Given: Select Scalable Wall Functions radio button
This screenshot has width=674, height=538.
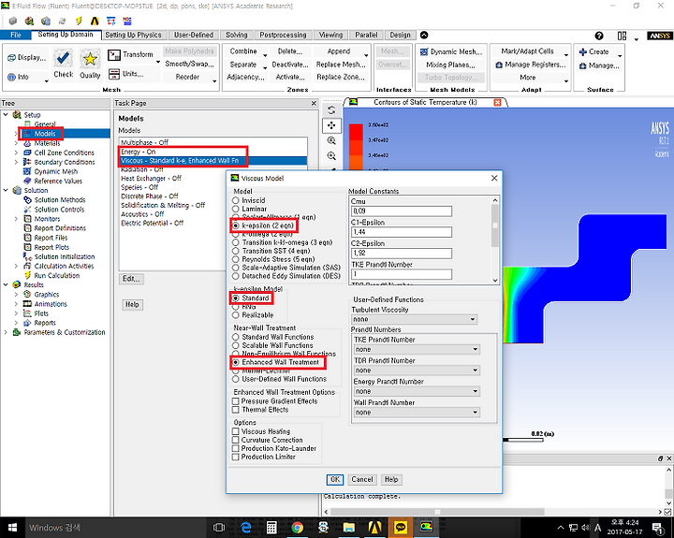Looking at the screenshot, I should [x=236, y=345].
